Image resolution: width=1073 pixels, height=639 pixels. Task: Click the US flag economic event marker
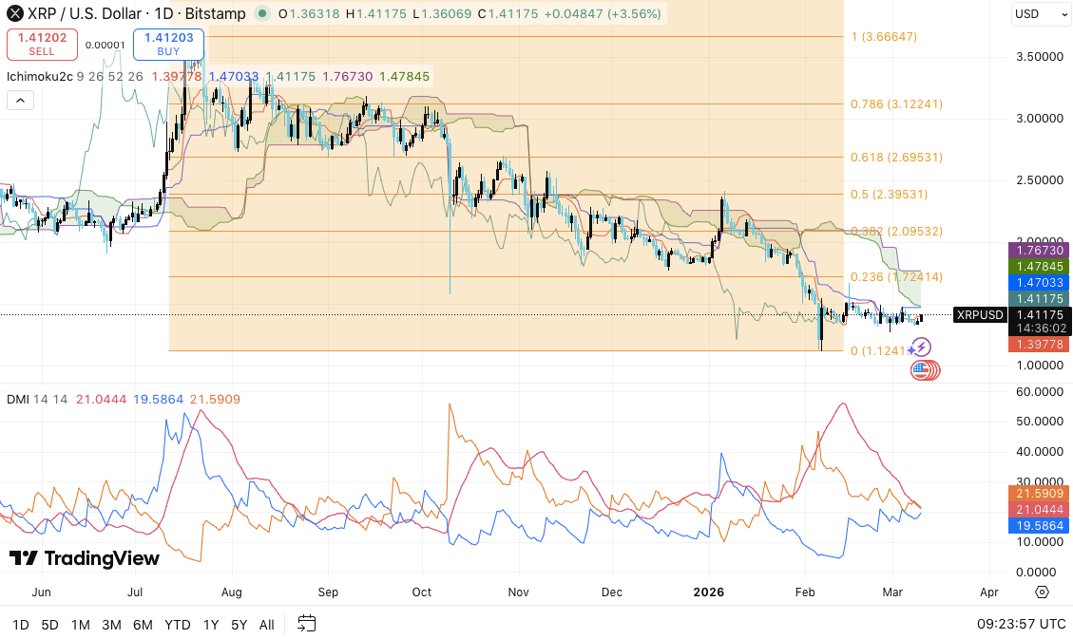tap(920, 370)
